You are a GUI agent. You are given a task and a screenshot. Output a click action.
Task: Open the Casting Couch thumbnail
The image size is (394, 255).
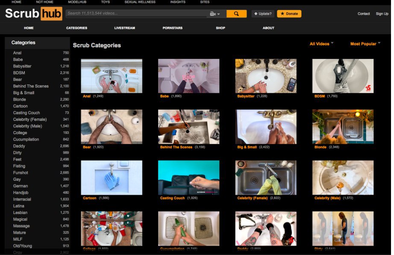click(189, 177)
